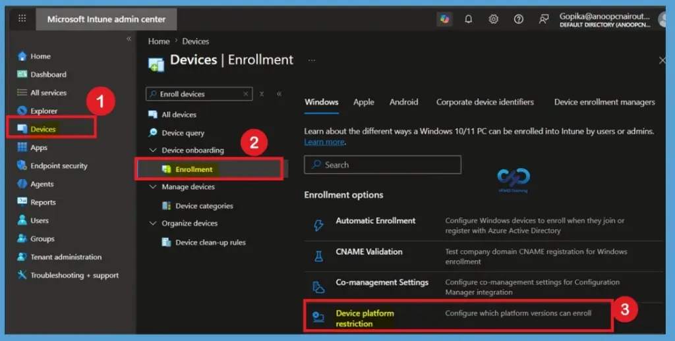
Task: Collapse the Device onboarding section
Action: tap(152, 150)
